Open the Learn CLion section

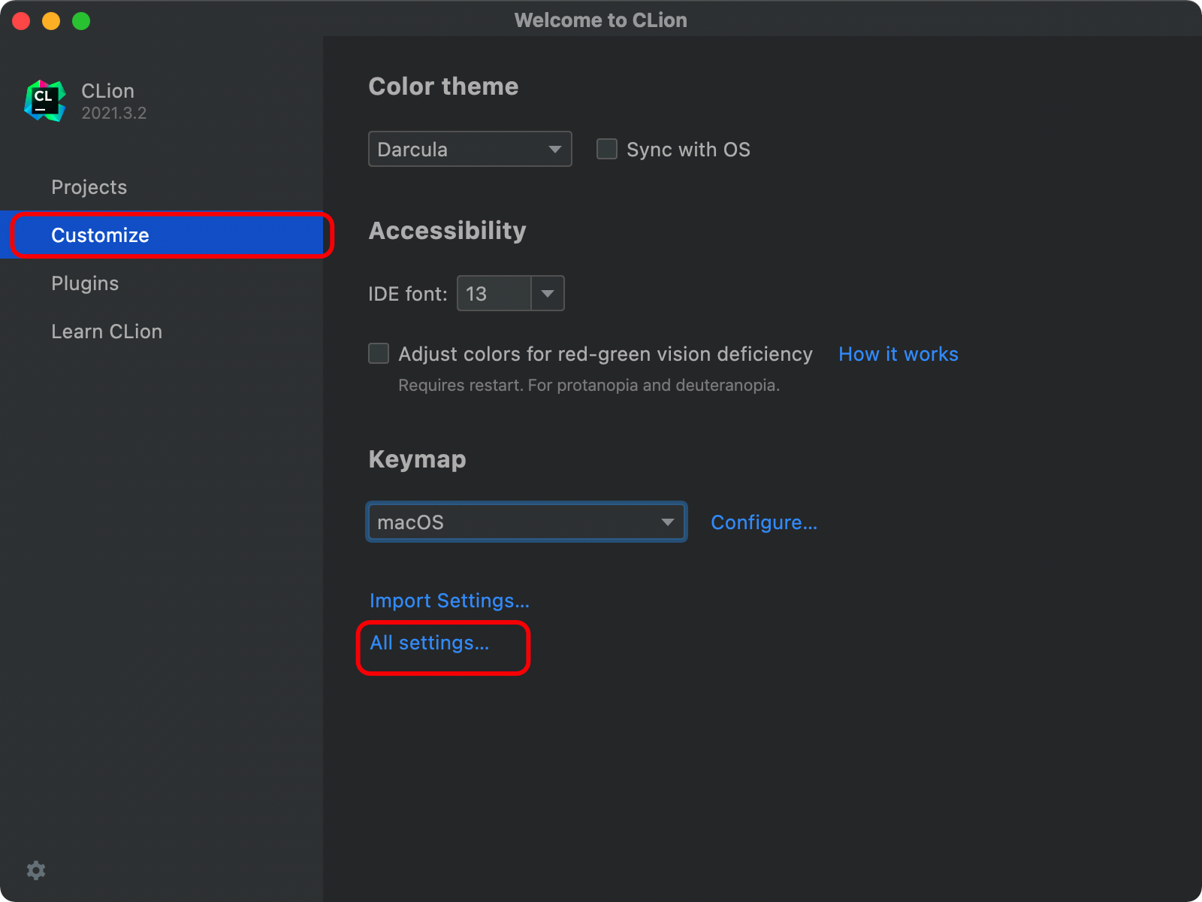(x=107, y=331)
